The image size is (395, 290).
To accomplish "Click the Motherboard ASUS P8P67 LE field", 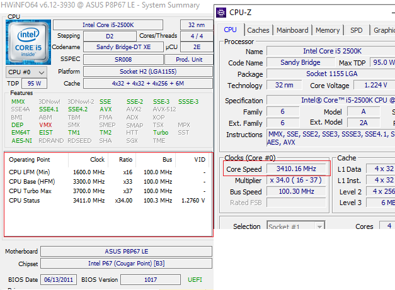I will 127,251.
